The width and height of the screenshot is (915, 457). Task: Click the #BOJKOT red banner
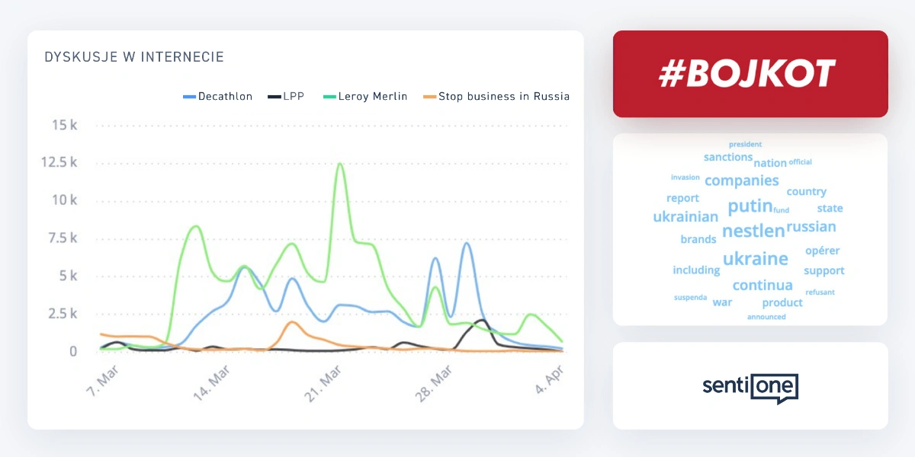pos(750,74)
